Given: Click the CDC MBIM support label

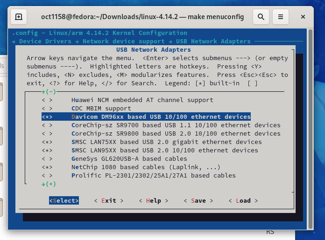Looking at the screenshot, I should 101,109.
